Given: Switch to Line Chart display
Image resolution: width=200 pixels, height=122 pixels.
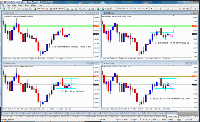Looking at the screenshot, I should (x=76, y=9).
